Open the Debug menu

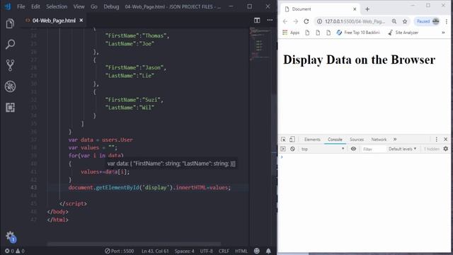click(x=111, y=6)
